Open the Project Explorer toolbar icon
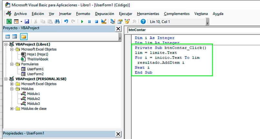260x139 pixels. 113,22
